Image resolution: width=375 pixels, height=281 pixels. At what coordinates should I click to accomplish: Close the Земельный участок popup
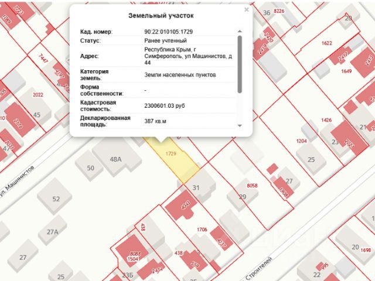246,9
